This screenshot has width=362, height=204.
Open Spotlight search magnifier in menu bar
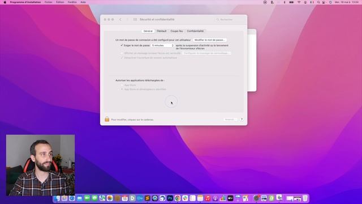(318, 2)
